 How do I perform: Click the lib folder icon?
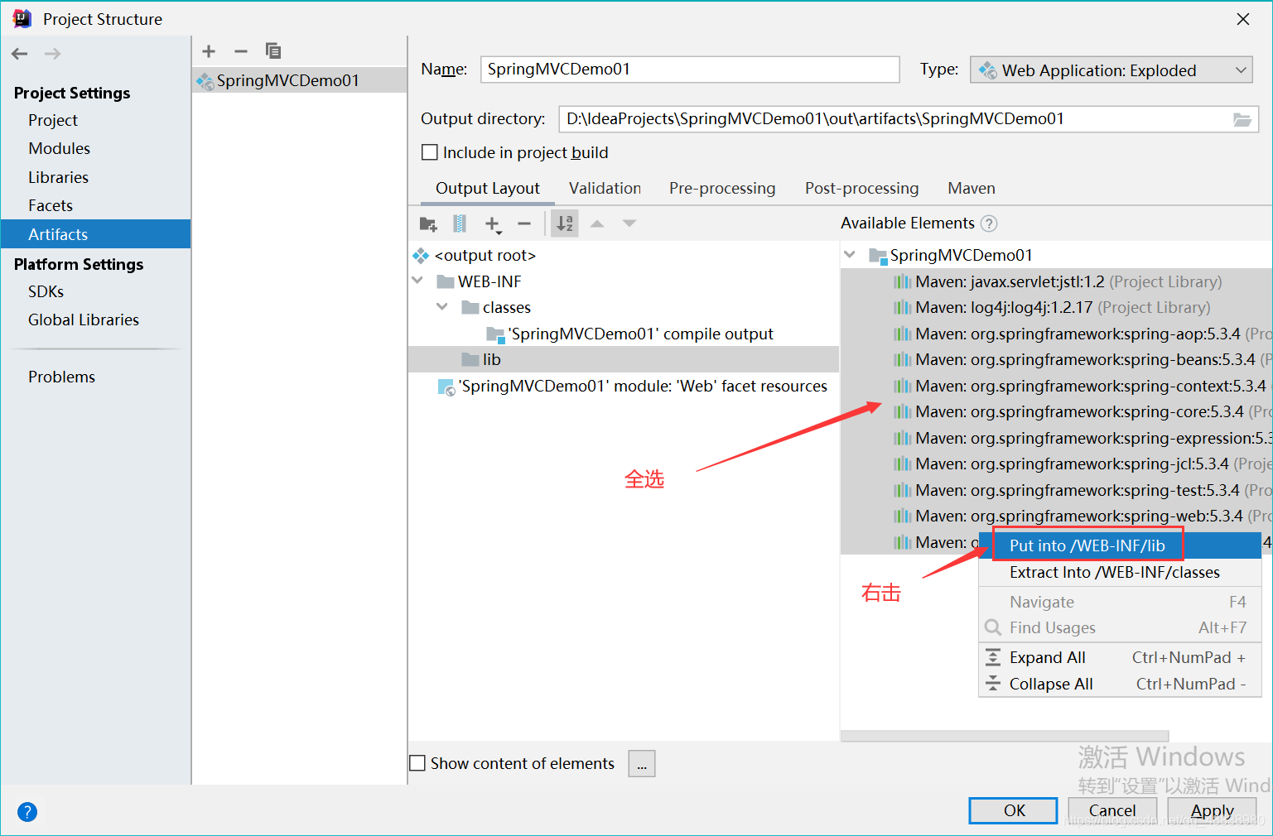tap(470, 359)
